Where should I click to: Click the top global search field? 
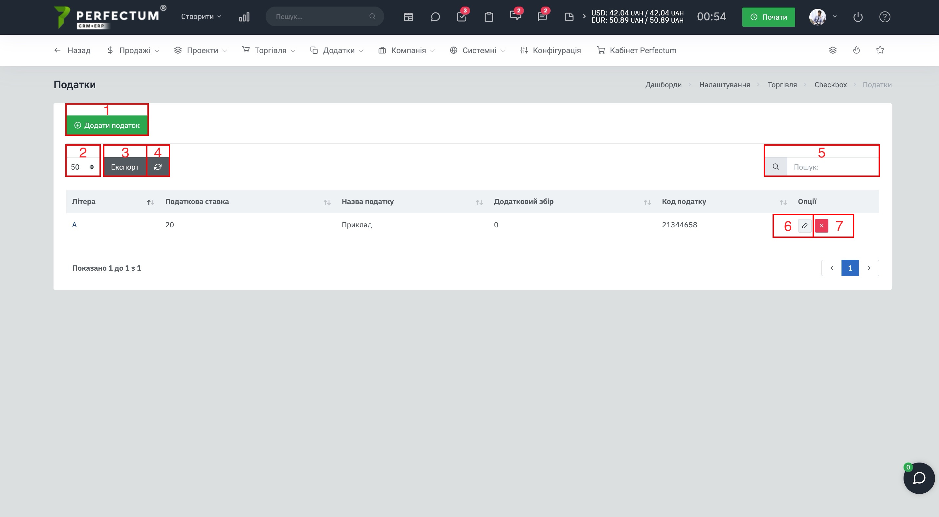(325, 16)
